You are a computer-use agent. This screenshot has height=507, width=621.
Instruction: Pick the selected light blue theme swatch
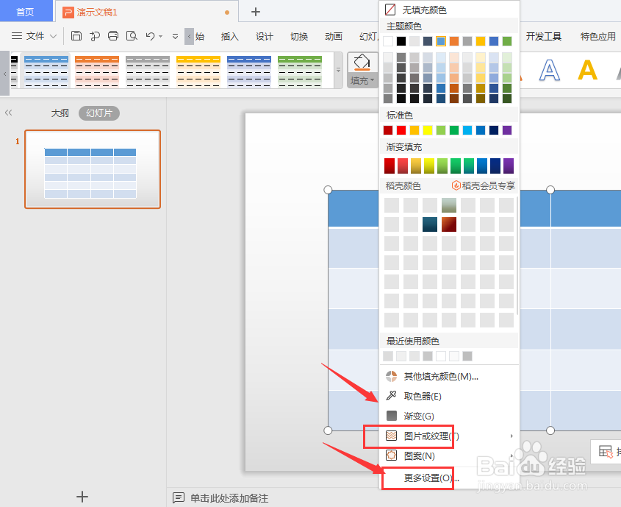pyautogui.click(x=441, y=40)
